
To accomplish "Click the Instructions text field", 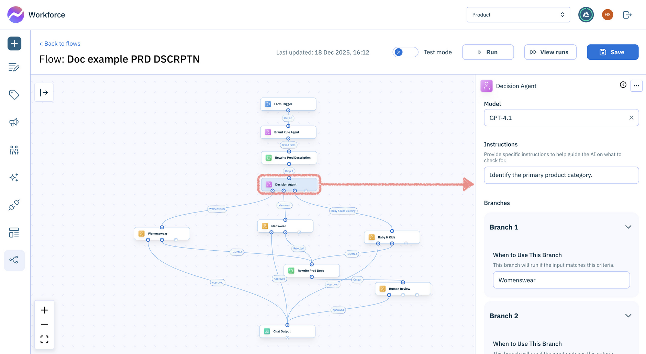I will pos(561,175).
